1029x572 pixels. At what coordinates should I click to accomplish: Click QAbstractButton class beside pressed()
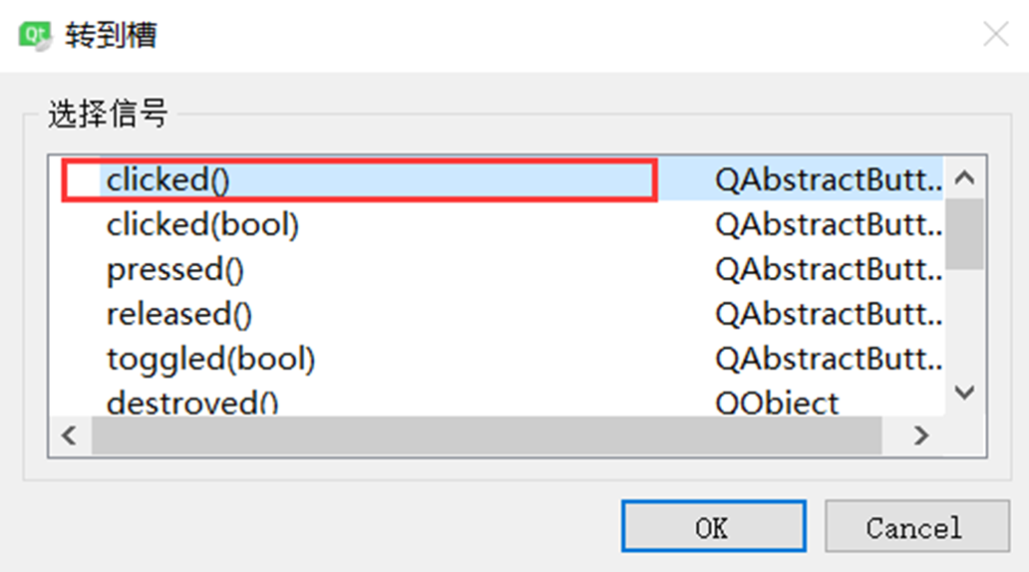(829, 270)
